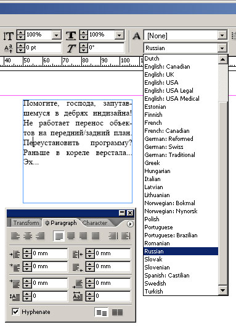
Task: Select align to baseline grid icon
Action: coord(117,313)
